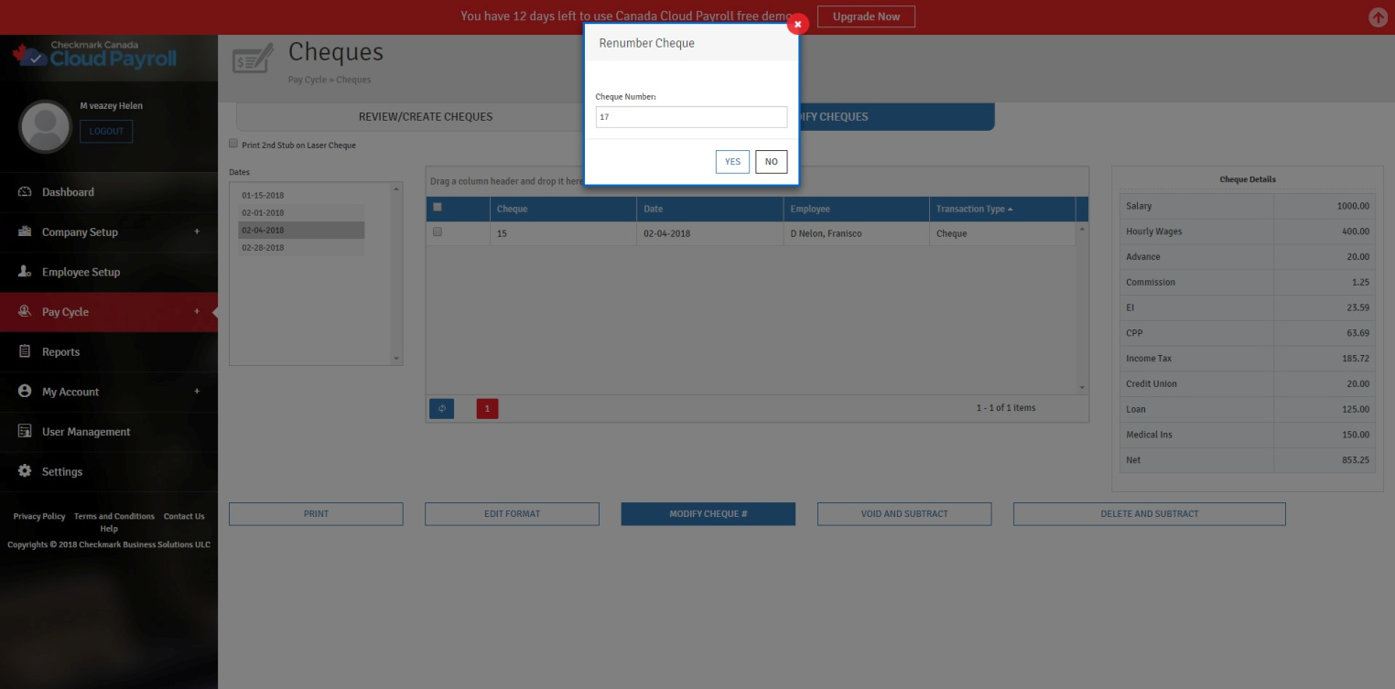Click the scroll-to-top arrow icon
This screenshot has height=689, width=1395.
click(1378, 17)
